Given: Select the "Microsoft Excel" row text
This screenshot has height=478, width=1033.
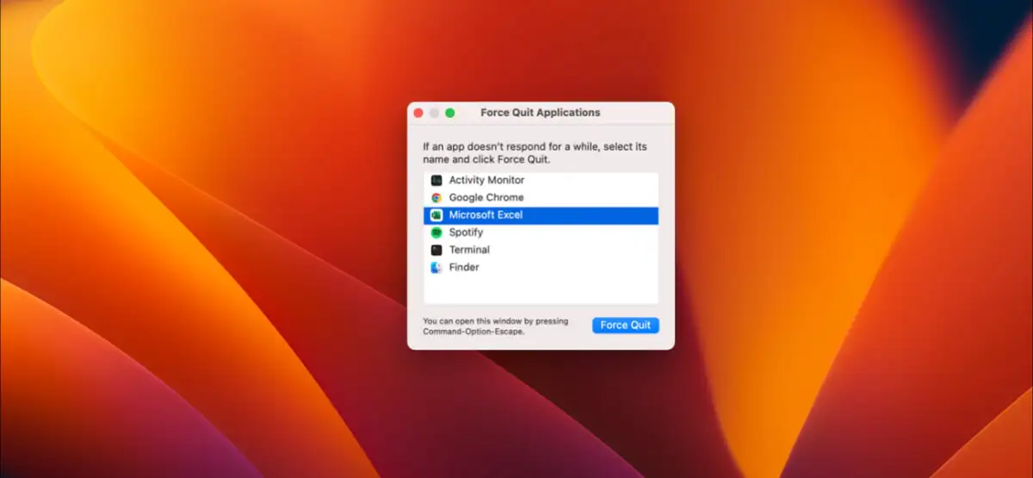Looking at the screenshot, I should click(486, 215).
